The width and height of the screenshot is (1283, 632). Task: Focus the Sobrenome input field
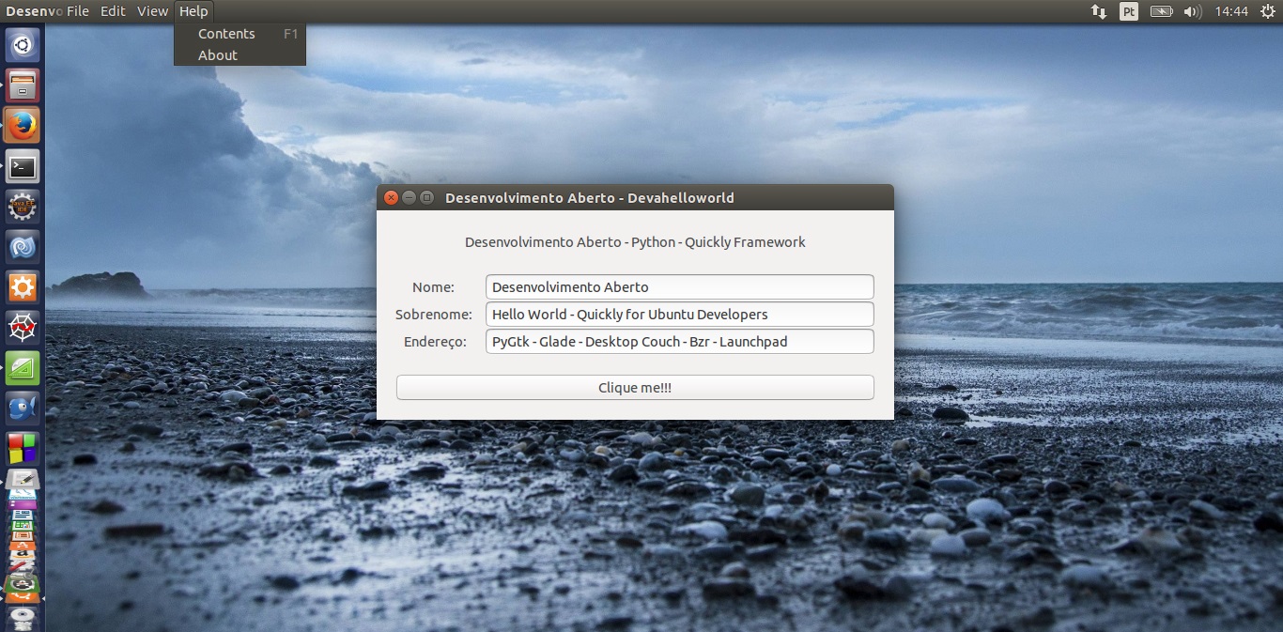[679, 315]
